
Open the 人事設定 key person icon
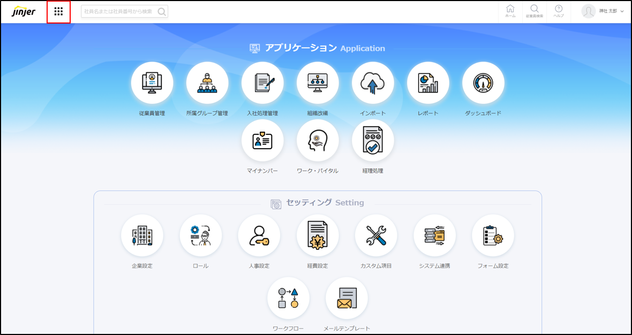(x=259, y=235)
